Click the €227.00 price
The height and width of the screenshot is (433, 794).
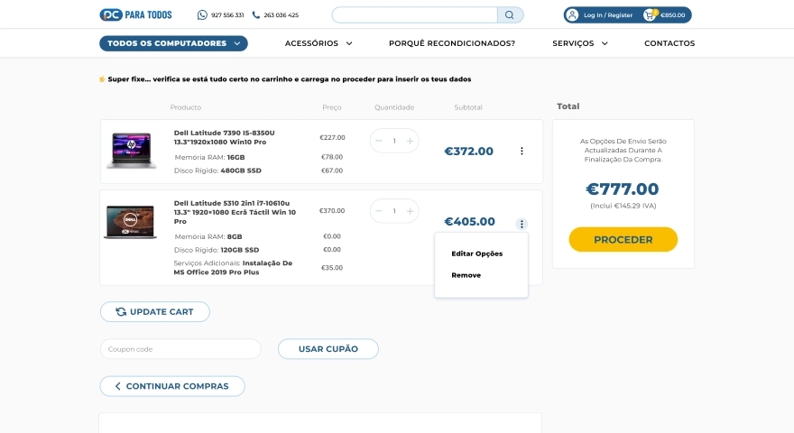point(332,138)
